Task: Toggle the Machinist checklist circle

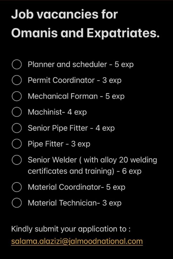Action: pos(17,112)
